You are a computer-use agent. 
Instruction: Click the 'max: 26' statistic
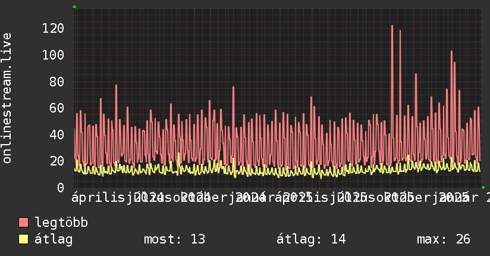[444, 239]
